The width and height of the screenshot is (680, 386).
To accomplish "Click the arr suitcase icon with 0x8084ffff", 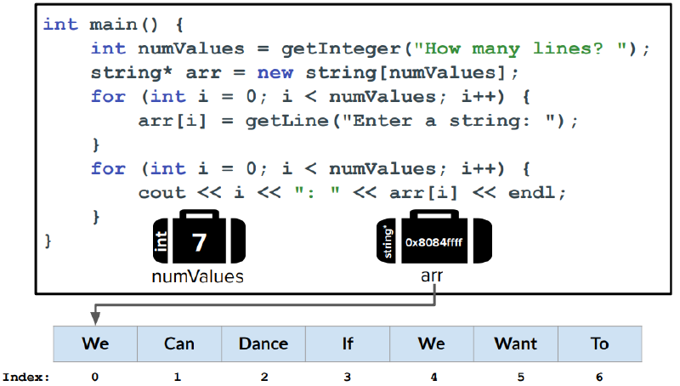I will click(434, 237).
